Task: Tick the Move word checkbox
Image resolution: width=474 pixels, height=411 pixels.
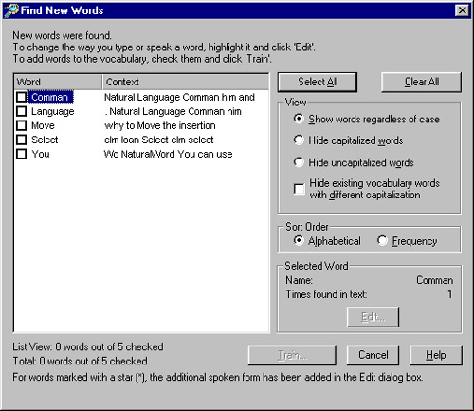Action: pyautogui.click(x=21, y=125)
